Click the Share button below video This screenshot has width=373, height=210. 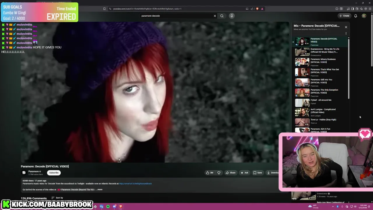coord(231,173)
